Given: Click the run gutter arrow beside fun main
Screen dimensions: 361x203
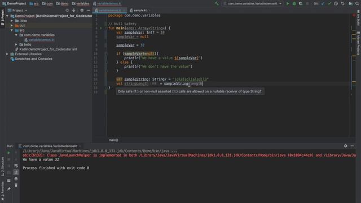Looking at the screenshot, I should pyautogui.click(x=101, y=28).
